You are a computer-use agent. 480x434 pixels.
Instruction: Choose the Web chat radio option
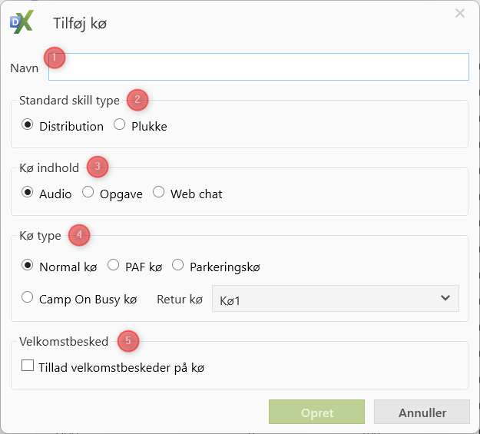point(159,193)
